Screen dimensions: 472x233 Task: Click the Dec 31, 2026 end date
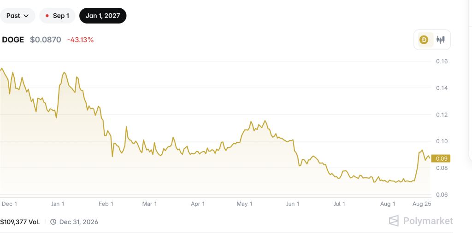[x=78, y=222]
